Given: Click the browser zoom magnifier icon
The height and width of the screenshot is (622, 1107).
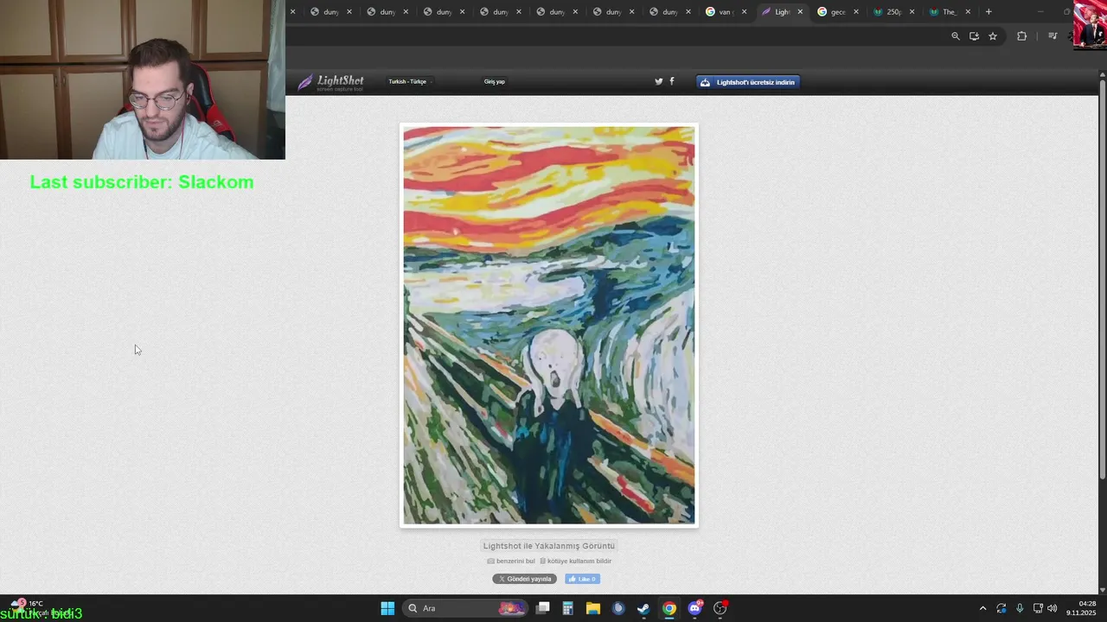Looking at the screenshot, I should click(x=956, y=36).
